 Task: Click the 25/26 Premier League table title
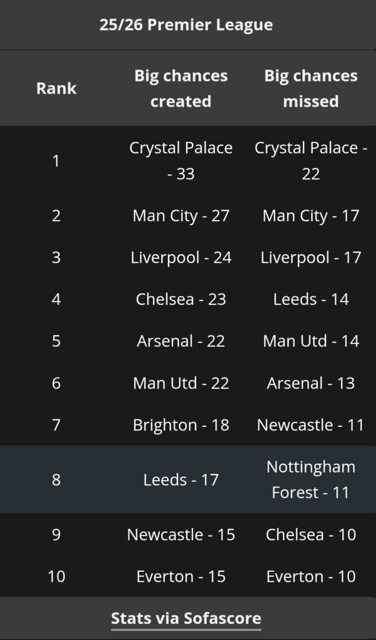[186, 25]
